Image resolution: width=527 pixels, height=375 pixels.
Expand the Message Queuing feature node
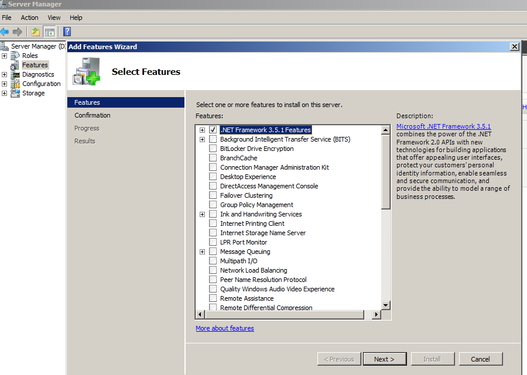tap(203, 252)
